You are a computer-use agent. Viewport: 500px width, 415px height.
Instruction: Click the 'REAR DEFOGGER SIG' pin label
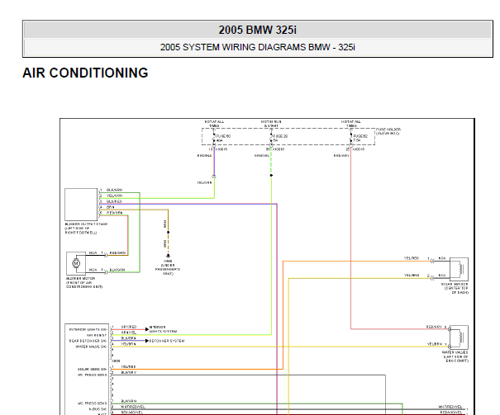pyautogui.click(x=88, y=341)
